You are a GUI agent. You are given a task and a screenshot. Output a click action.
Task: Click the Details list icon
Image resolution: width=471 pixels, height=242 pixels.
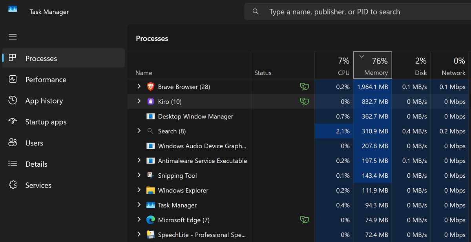coord(13,164)
